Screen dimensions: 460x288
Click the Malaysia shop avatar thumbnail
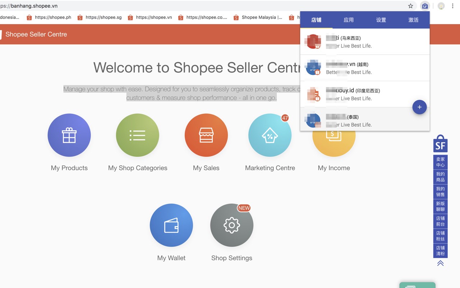pos(313,41)
